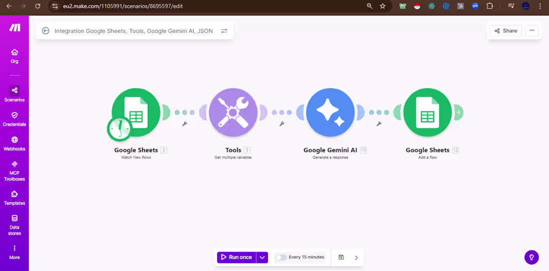Open the Run once dropdown arrow

[x=262, y=258]
